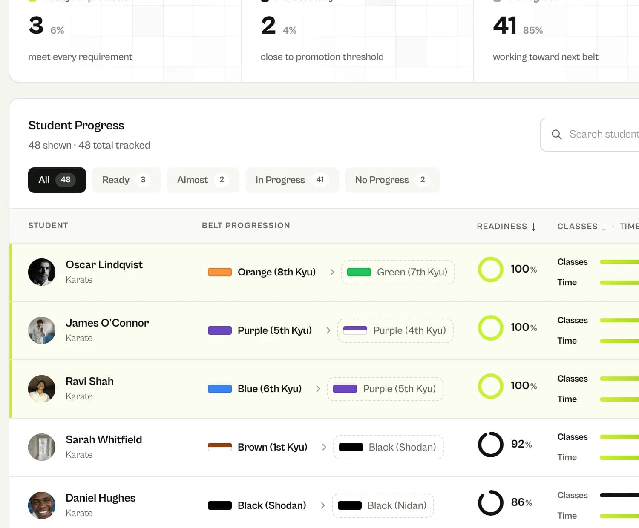Open Daniel Hughes's student name
The image size is (639, 528).
click(x=101, y=498)
